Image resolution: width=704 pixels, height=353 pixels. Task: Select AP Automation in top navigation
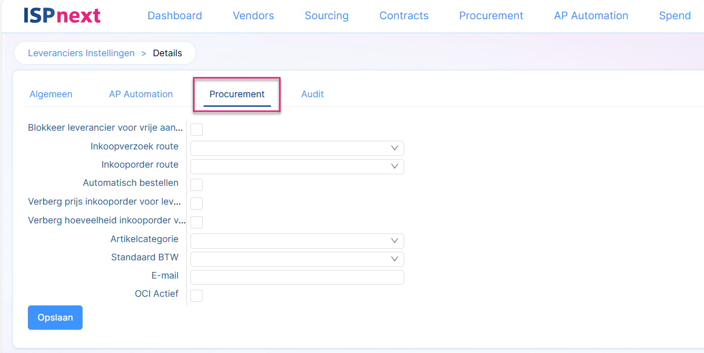[591, 16]
